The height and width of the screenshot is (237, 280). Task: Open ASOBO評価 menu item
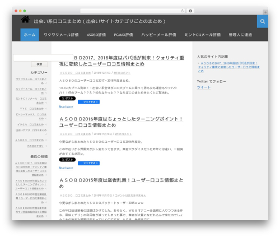96,35
